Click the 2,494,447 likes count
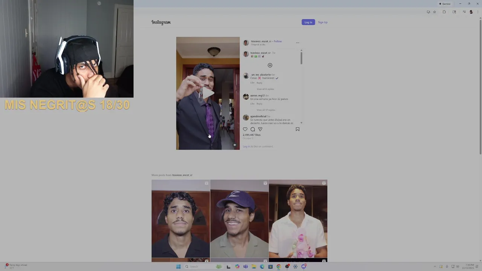This screenshot has height=271, width=482. tap(252, 135)
